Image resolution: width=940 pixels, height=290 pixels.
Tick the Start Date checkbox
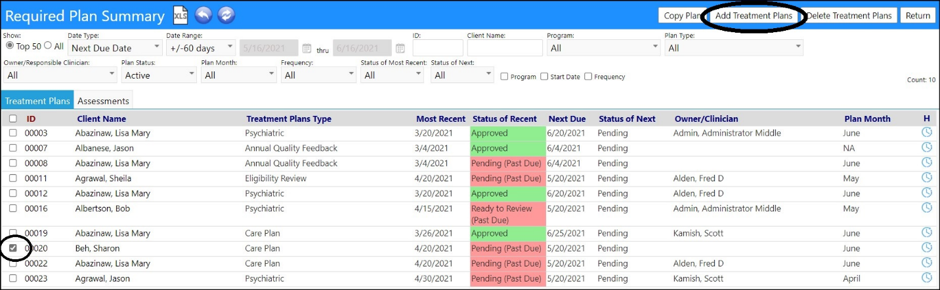544,77
